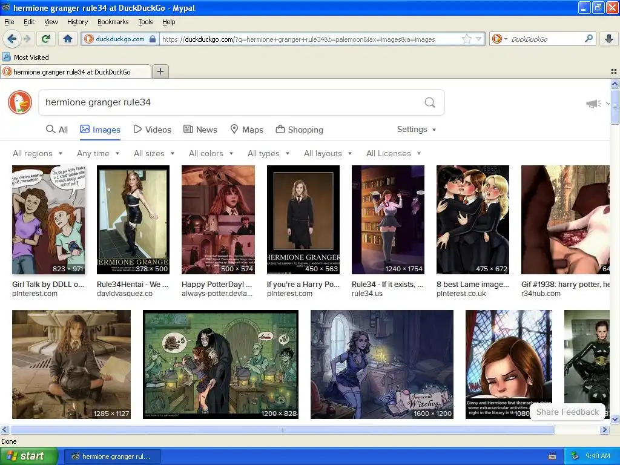The image size is (620, 465).
Task: Select the Images results tab
Action: (100, 130)
